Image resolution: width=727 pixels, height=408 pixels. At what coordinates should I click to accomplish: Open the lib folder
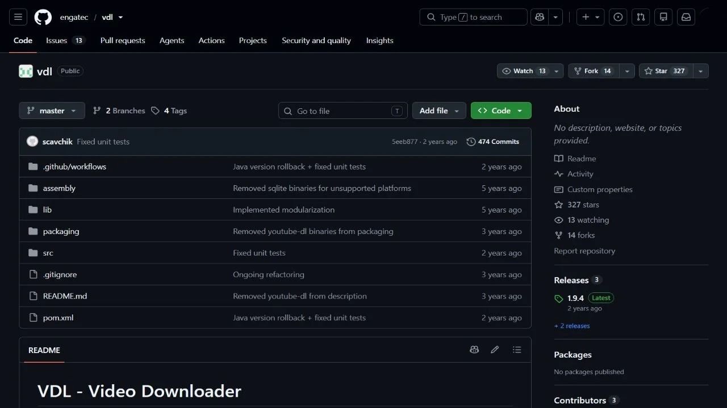pos(47,210)
